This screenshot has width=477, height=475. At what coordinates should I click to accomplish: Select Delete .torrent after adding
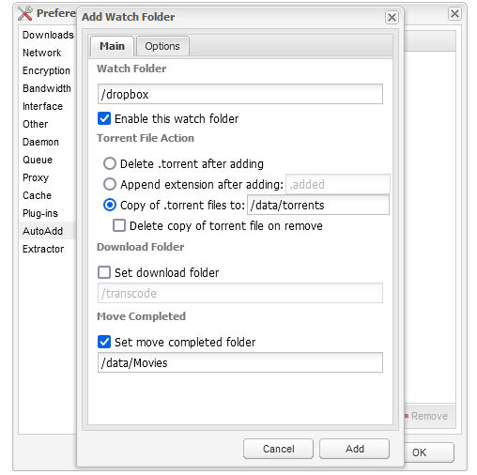click(110, 163)
